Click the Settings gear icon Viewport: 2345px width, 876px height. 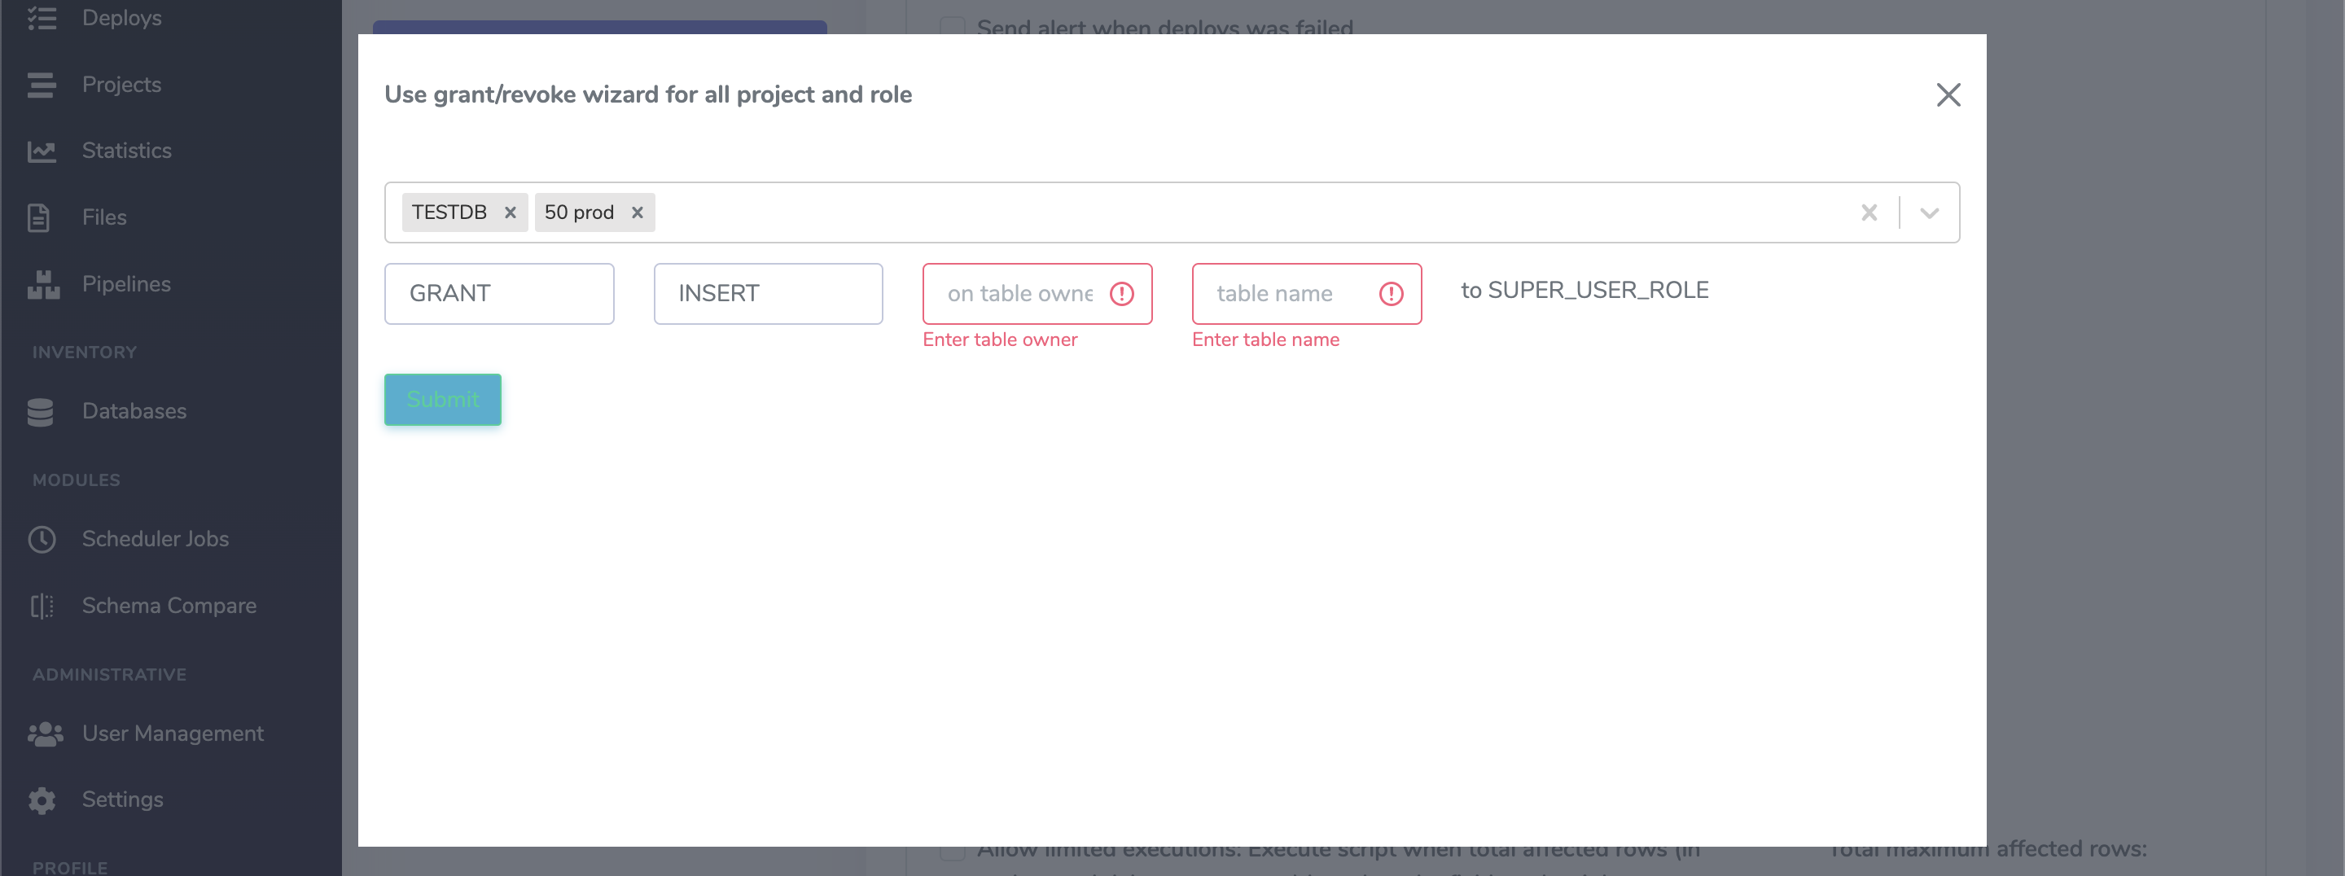(x=41, y=799)
